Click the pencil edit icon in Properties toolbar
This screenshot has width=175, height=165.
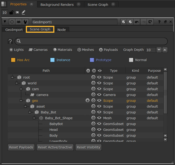23,13
